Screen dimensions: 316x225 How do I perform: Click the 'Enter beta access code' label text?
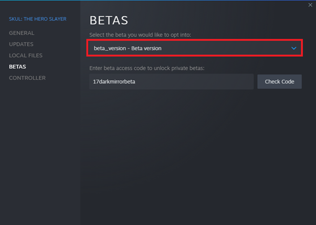coord(147,68)
